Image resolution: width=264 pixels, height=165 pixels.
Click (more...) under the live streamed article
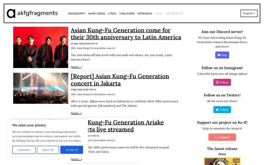coord(76,159)
